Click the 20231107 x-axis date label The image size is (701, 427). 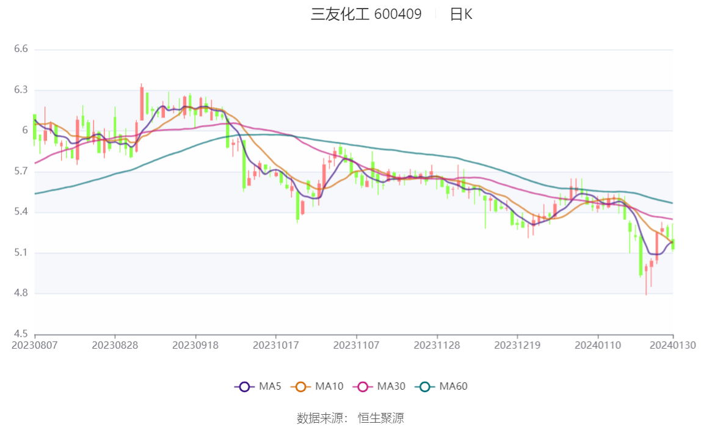click(x=357, y=345)
